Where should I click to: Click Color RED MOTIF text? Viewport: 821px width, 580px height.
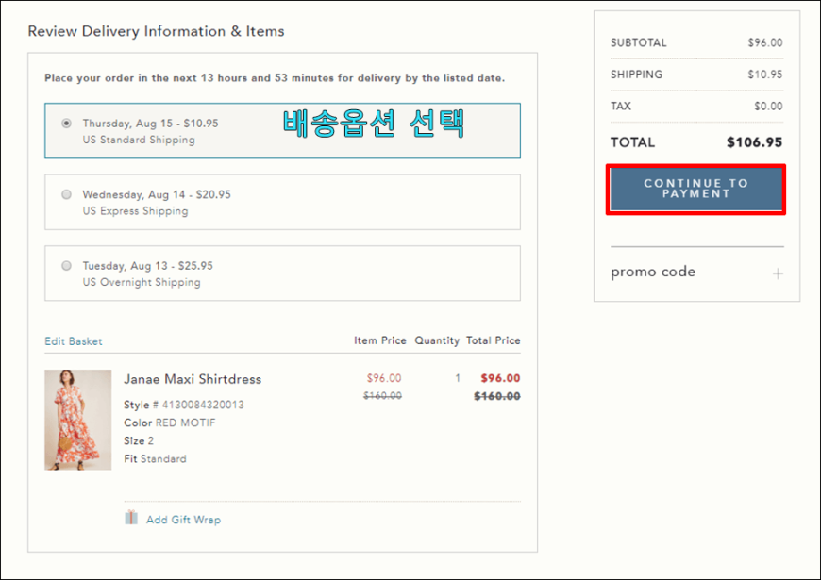coord(170,423)
